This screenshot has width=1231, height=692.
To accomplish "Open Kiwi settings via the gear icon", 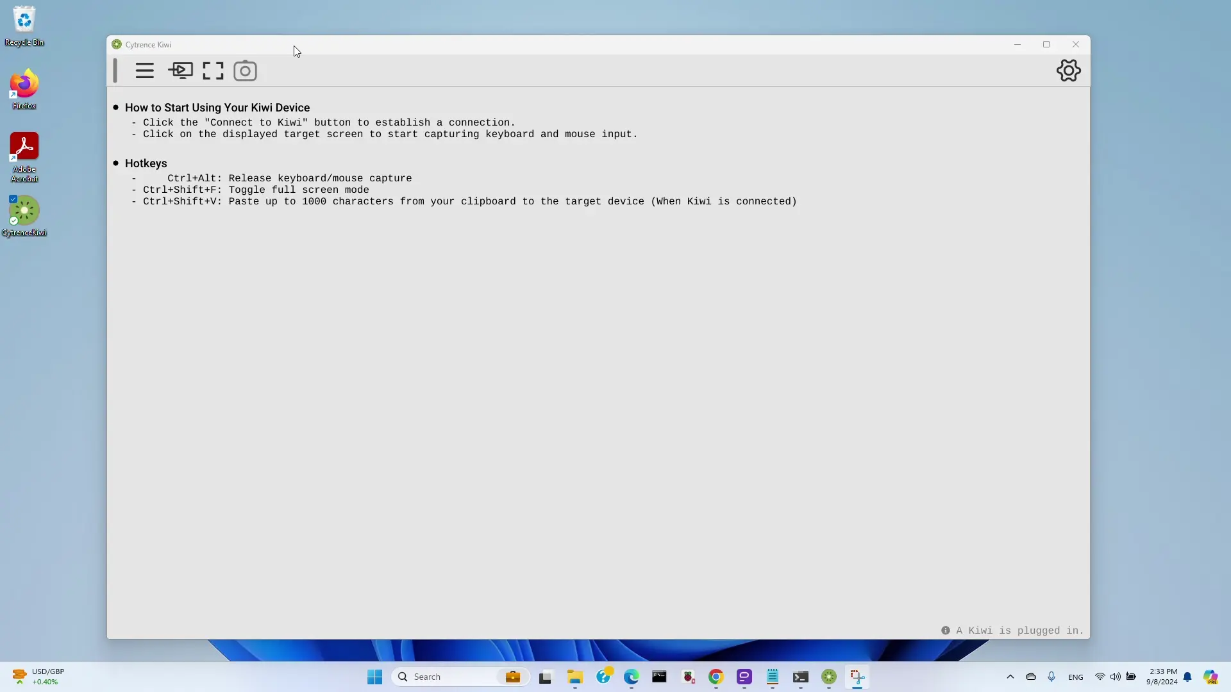I will 1068,70.
